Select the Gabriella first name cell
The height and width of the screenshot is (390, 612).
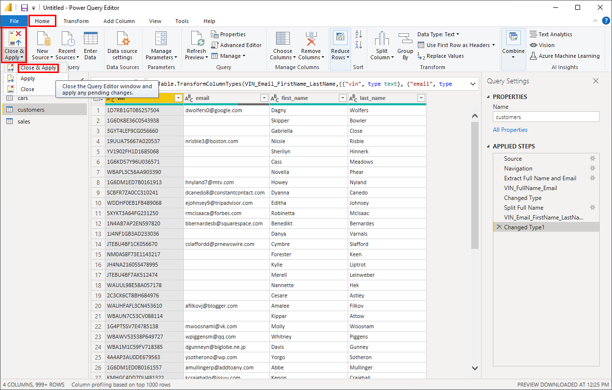tap(308, 131)
